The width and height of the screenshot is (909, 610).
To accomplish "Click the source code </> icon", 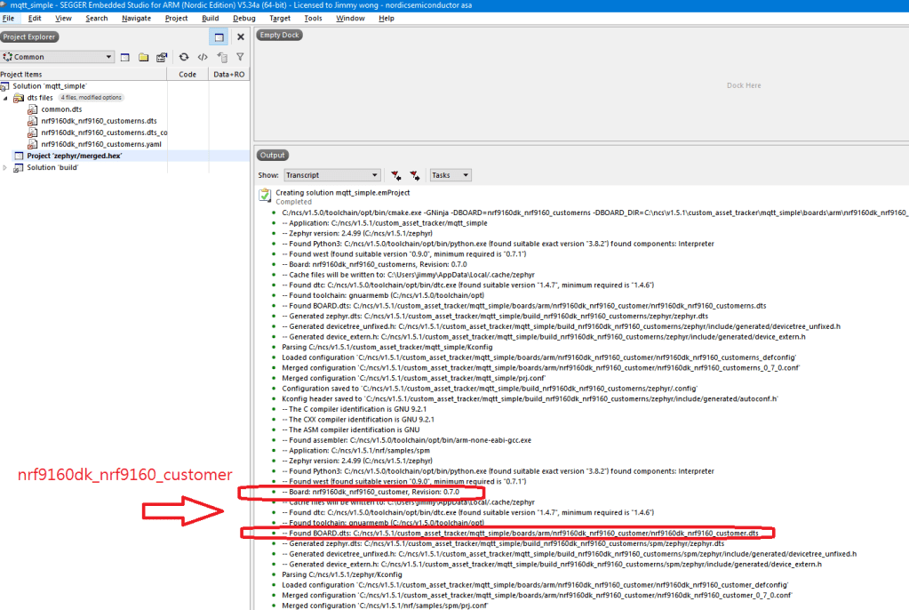I will (x=203, y=57).
